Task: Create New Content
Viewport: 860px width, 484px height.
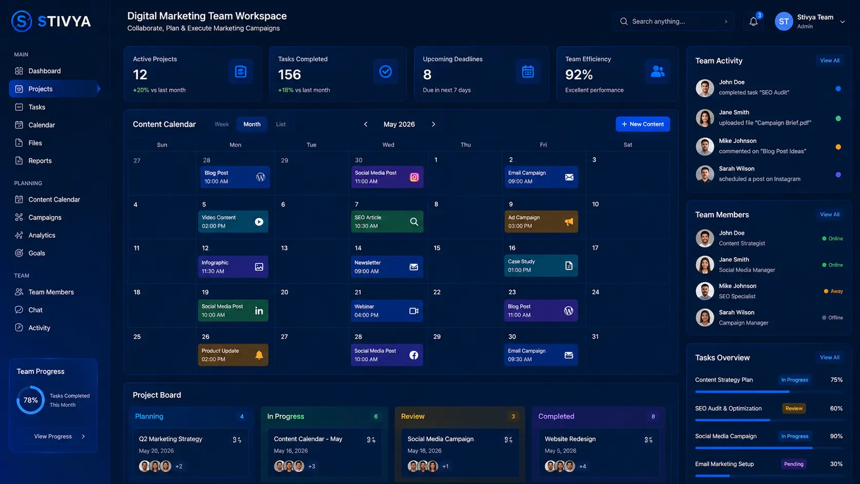Action: pos(642,124)
